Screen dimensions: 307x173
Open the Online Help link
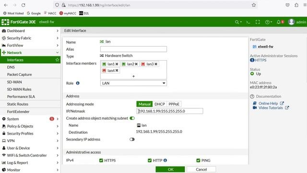coord(268,103)
